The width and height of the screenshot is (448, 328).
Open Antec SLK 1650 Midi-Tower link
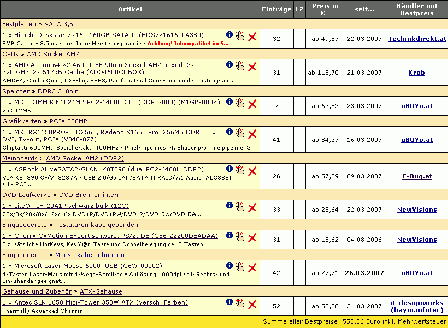95,302
